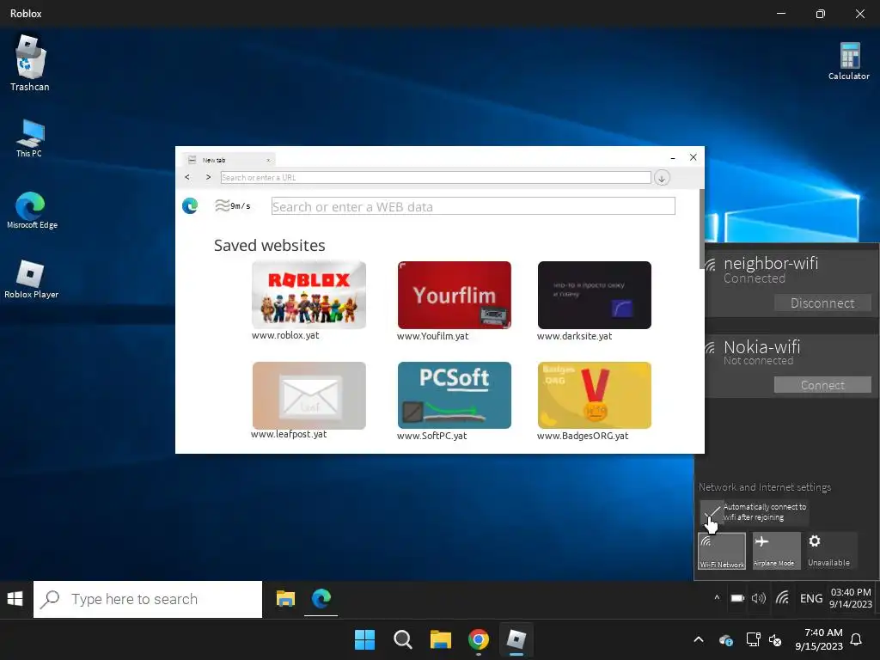Viewport: 880px width, 660px height.
Task: Open the BadgesORG saved website thumbnail
Action: coord(595,395)
